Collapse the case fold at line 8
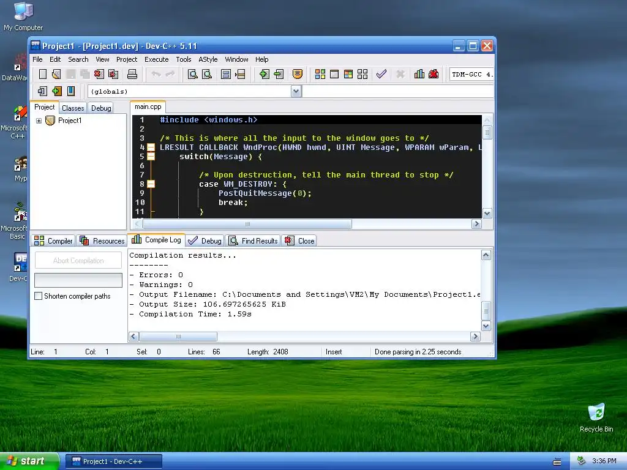This screenshot has width=627, height=470. 151,184
